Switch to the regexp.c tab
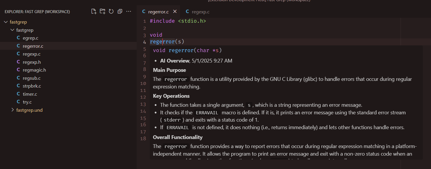431x169 pixels. point(200,12)
